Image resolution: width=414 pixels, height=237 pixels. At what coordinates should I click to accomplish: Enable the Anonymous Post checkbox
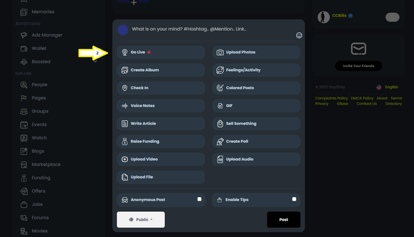click(x=199, y=199)
